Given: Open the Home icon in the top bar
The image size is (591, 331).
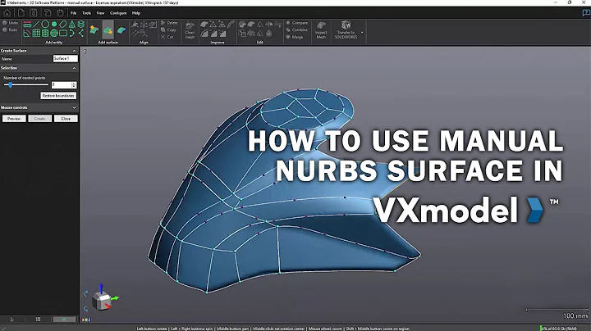Looking at the screenshot, I should 7,13.
